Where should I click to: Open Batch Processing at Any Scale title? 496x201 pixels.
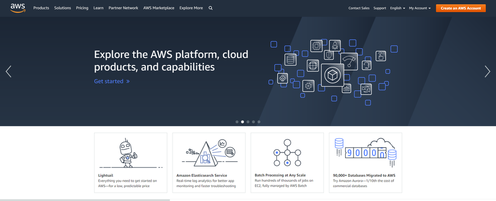coord(280,175)
